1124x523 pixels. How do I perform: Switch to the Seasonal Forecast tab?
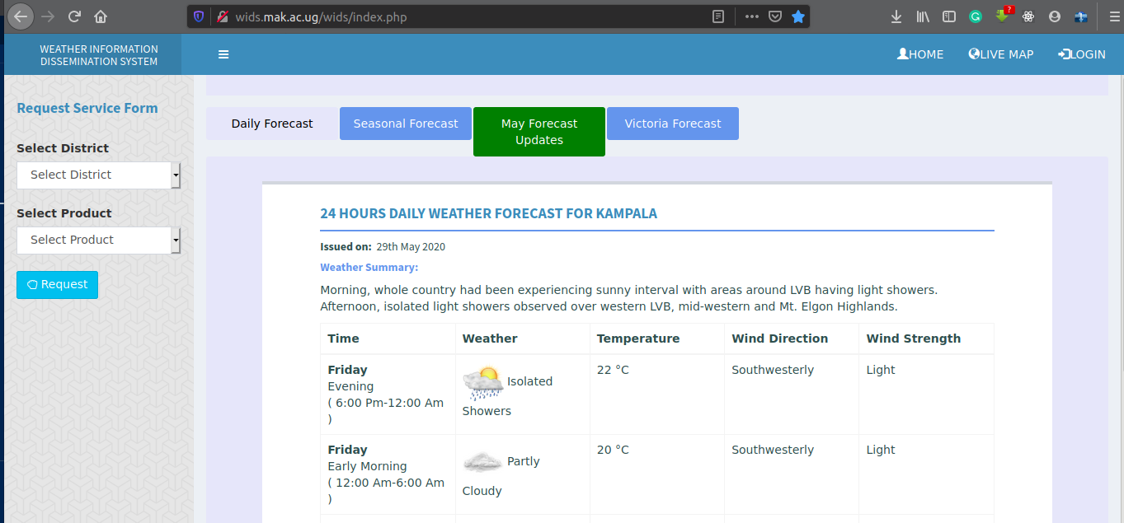click(x=406, y=124)
